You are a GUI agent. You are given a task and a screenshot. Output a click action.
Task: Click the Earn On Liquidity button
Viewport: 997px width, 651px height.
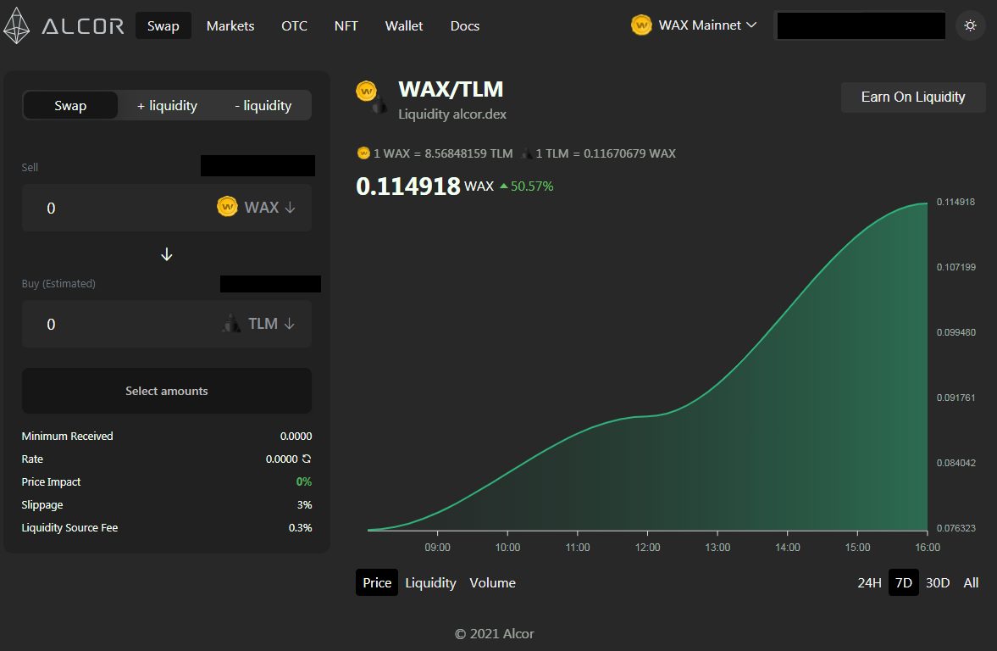point(913,97)
